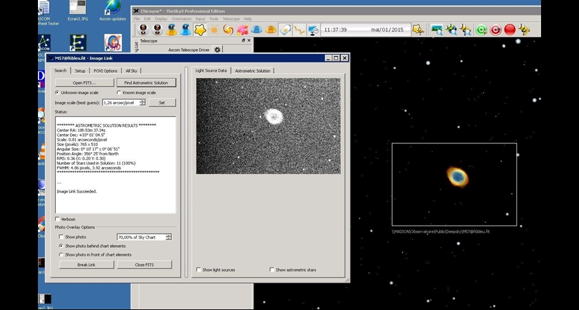Click the orange spiral galaxy toolbar icon
Screen dimensions: 579x310
[x=228, y=30]
